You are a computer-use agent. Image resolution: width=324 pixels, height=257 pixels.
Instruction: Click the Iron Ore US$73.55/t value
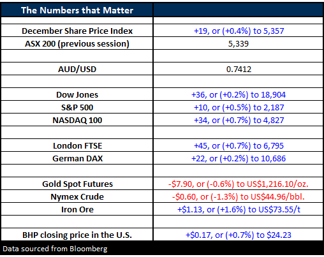pos(239,210)
